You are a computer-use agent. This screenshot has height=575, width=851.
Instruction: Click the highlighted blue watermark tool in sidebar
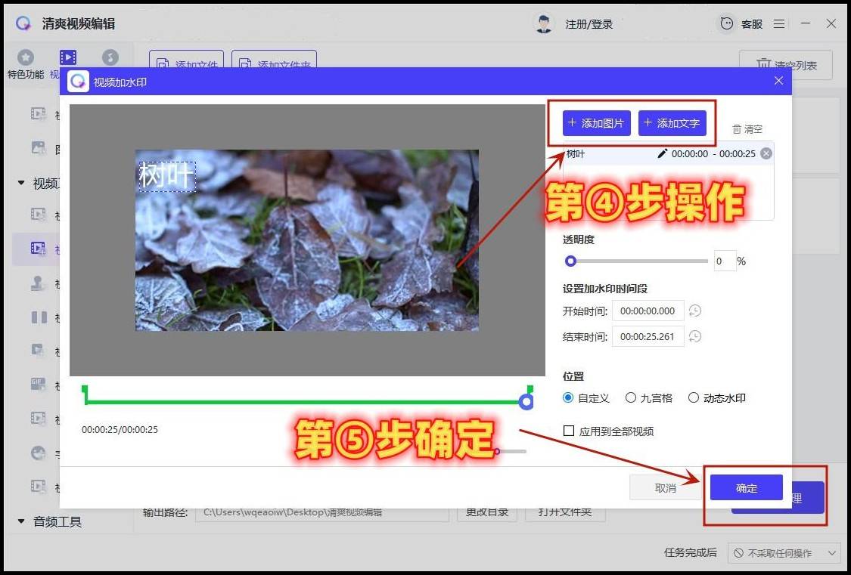click(39, 249)
